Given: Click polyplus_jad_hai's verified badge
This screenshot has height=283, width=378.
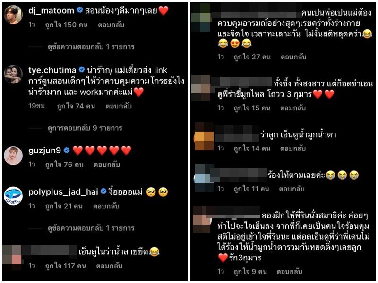Looking at the screenshot, I should [103, 191].
